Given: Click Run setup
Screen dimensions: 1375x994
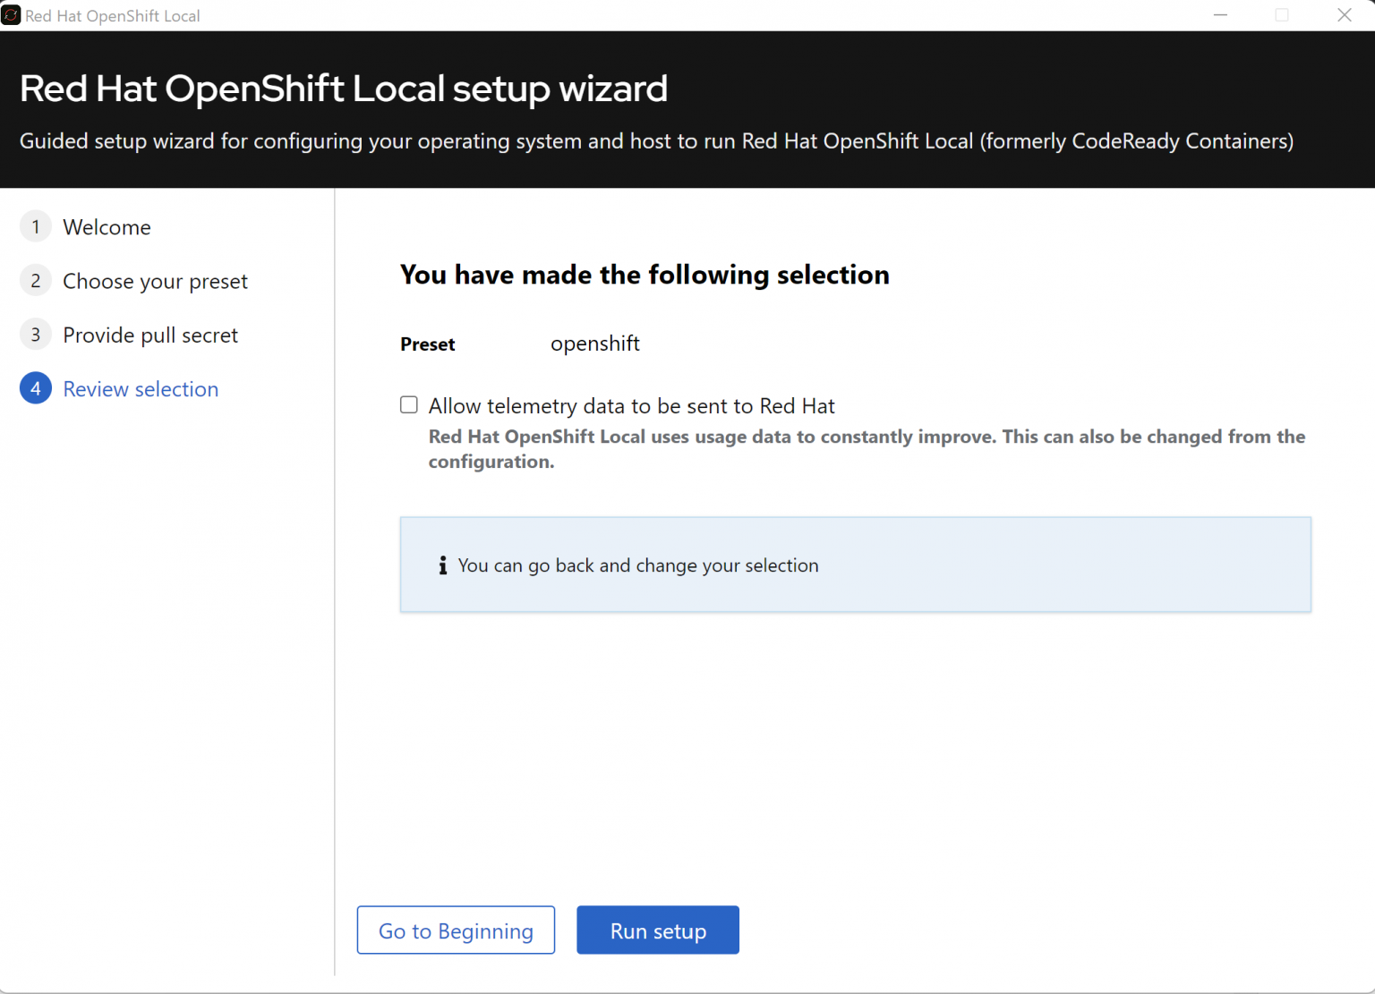Looking at the screenshot, I should click(x=657, y=930).
